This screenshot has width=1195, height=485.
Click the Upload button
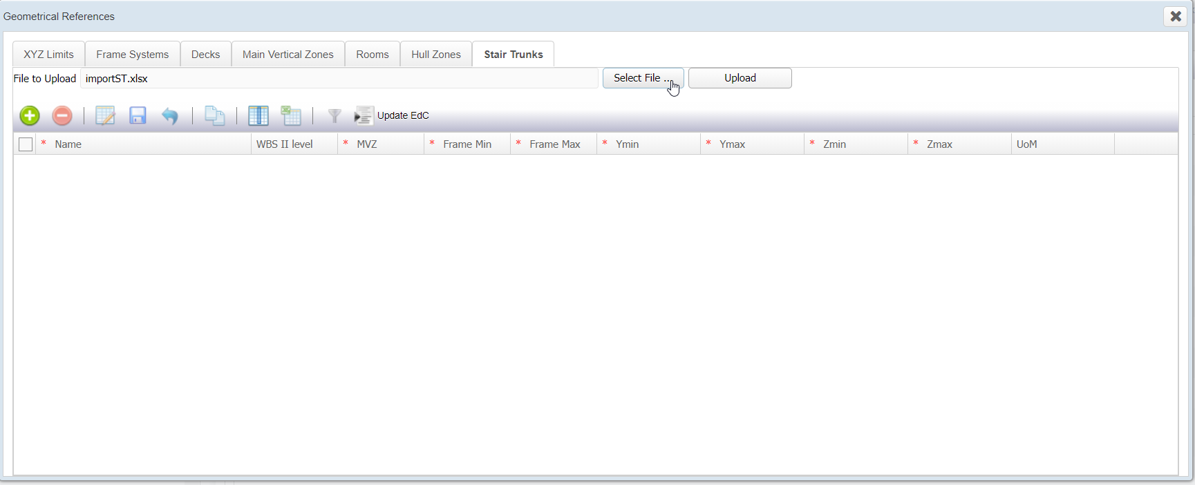[740, 78]
